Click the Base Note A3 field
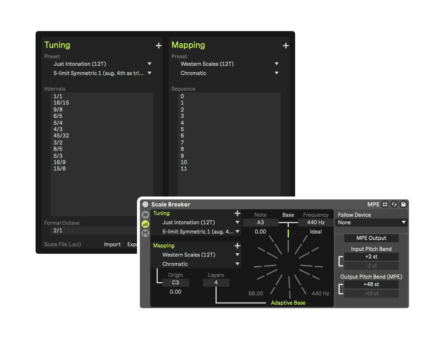 260,222
